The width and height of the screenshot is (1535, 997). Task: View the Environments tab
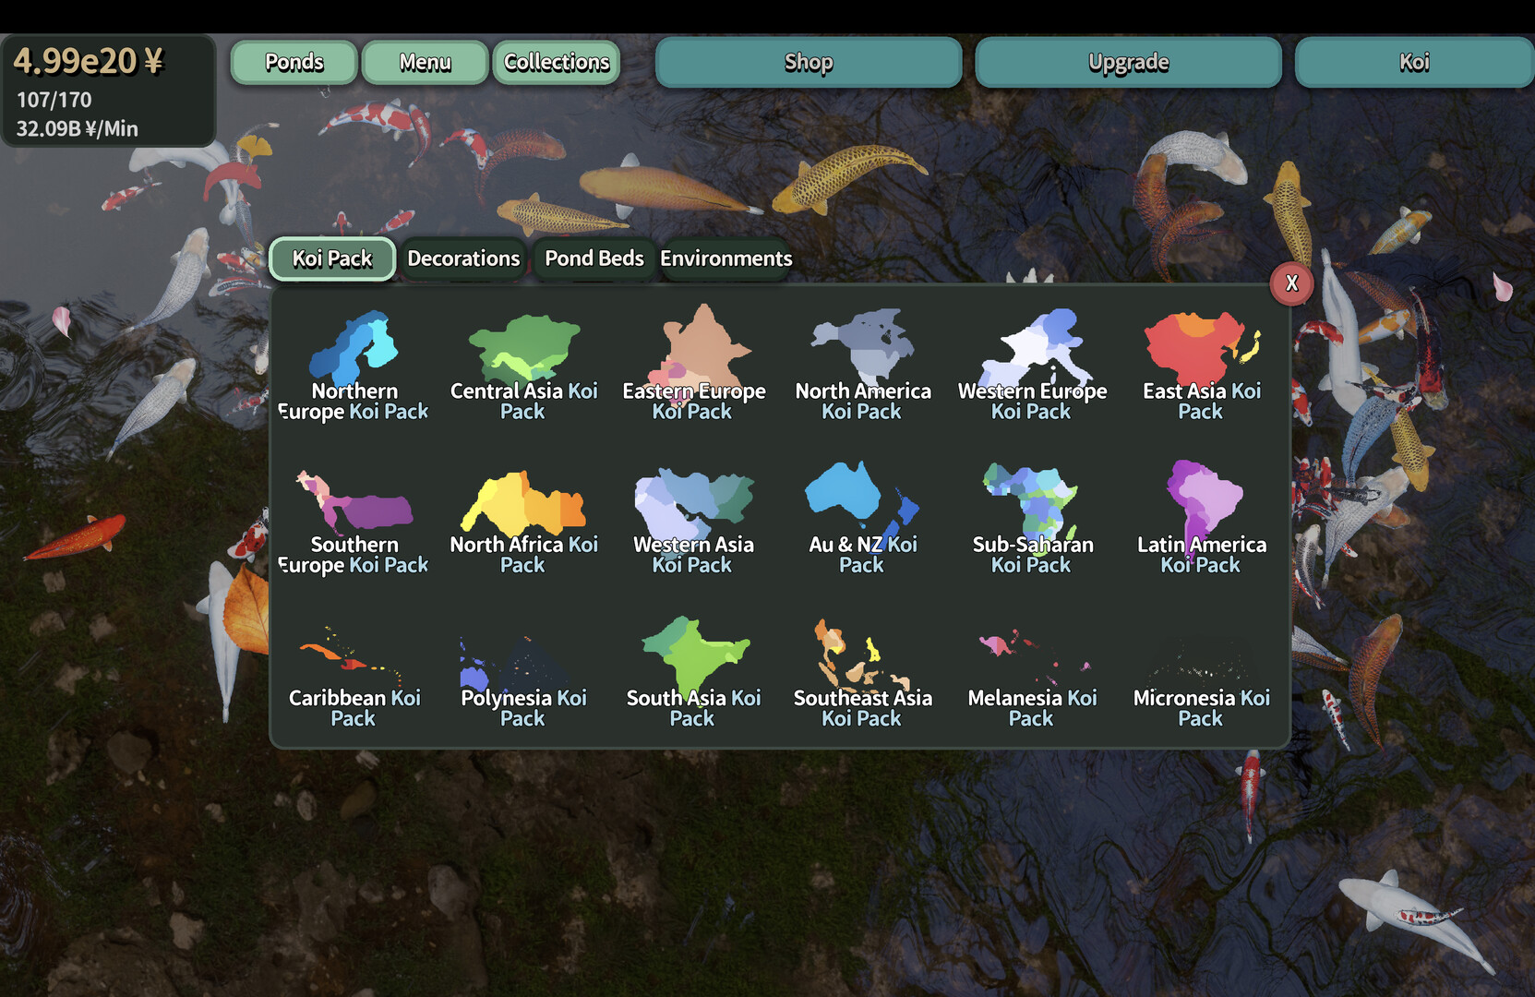pos(726,258)
